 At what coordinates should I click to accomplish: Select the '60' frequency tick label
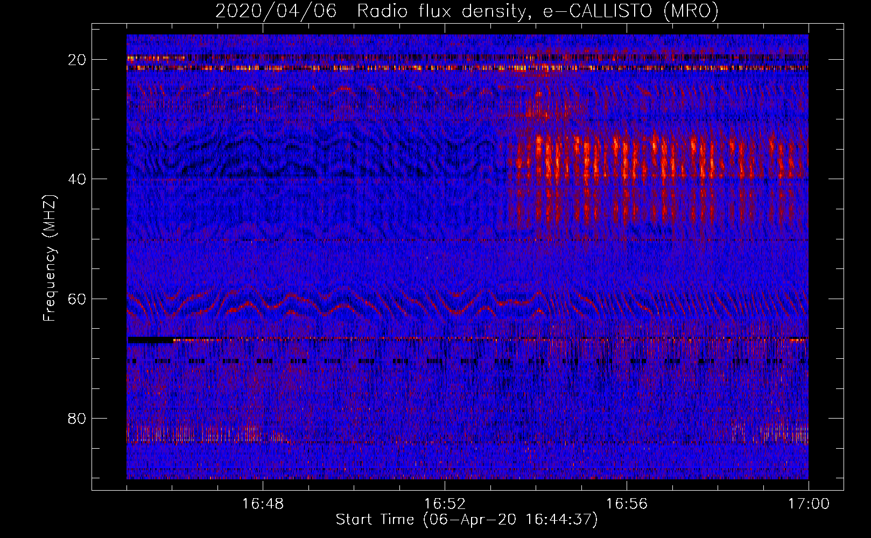coord(77,299)
